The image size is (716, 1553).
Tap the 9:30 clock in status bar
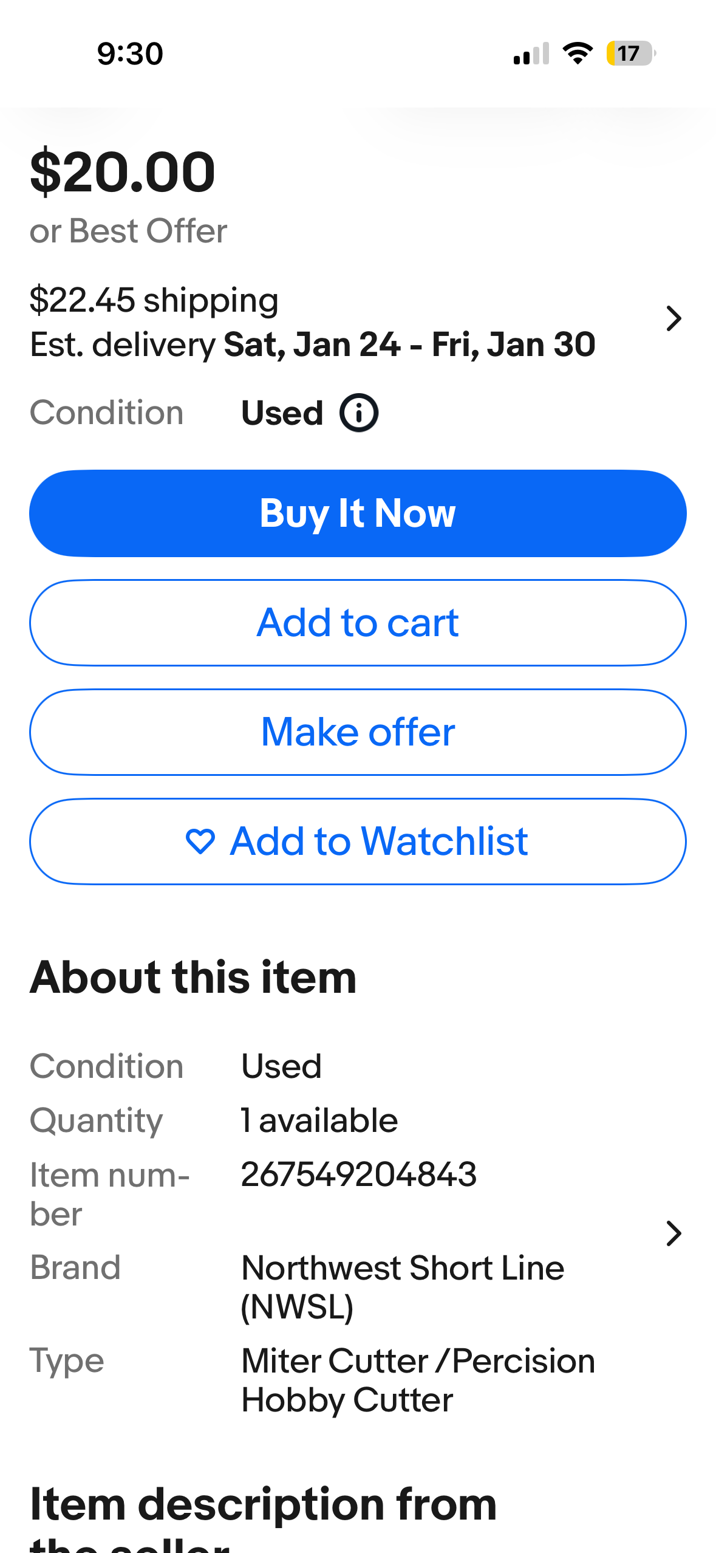[x=130, y=53]
